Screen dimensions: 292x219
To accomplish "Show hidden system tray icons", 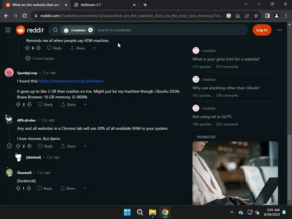I will click(x=232, y=212).
